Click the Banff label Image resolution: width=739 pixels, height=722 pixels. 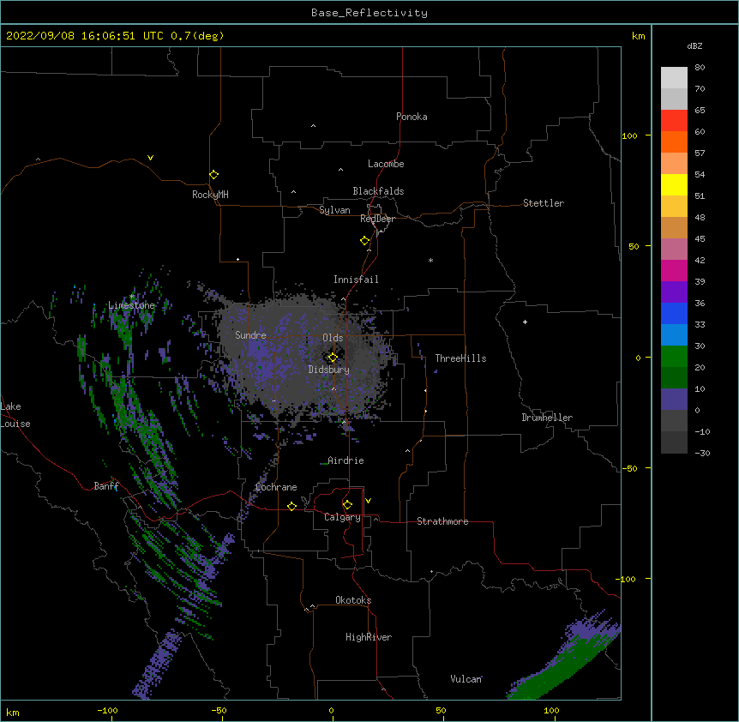point(106,486)
